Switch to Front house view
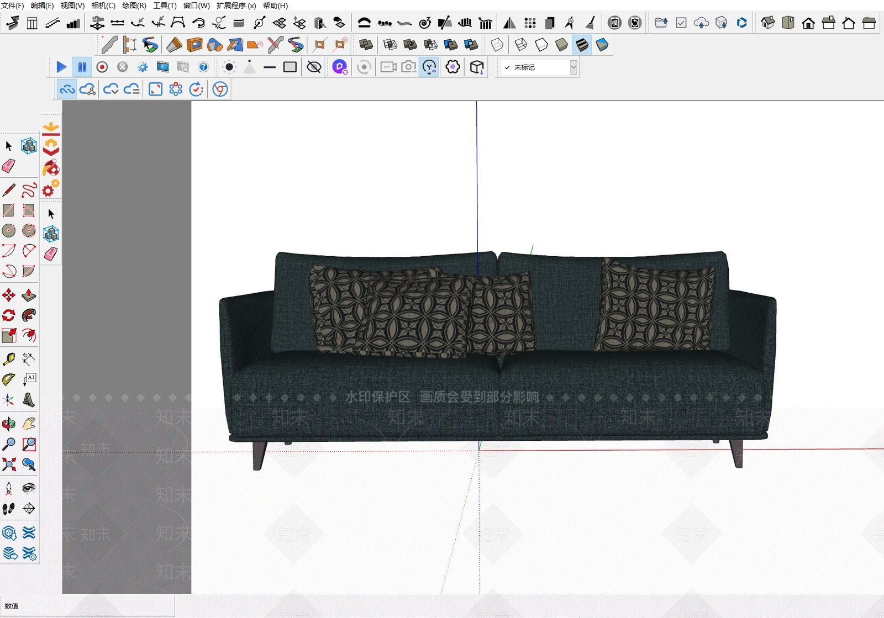 click(x=808, y=23)
